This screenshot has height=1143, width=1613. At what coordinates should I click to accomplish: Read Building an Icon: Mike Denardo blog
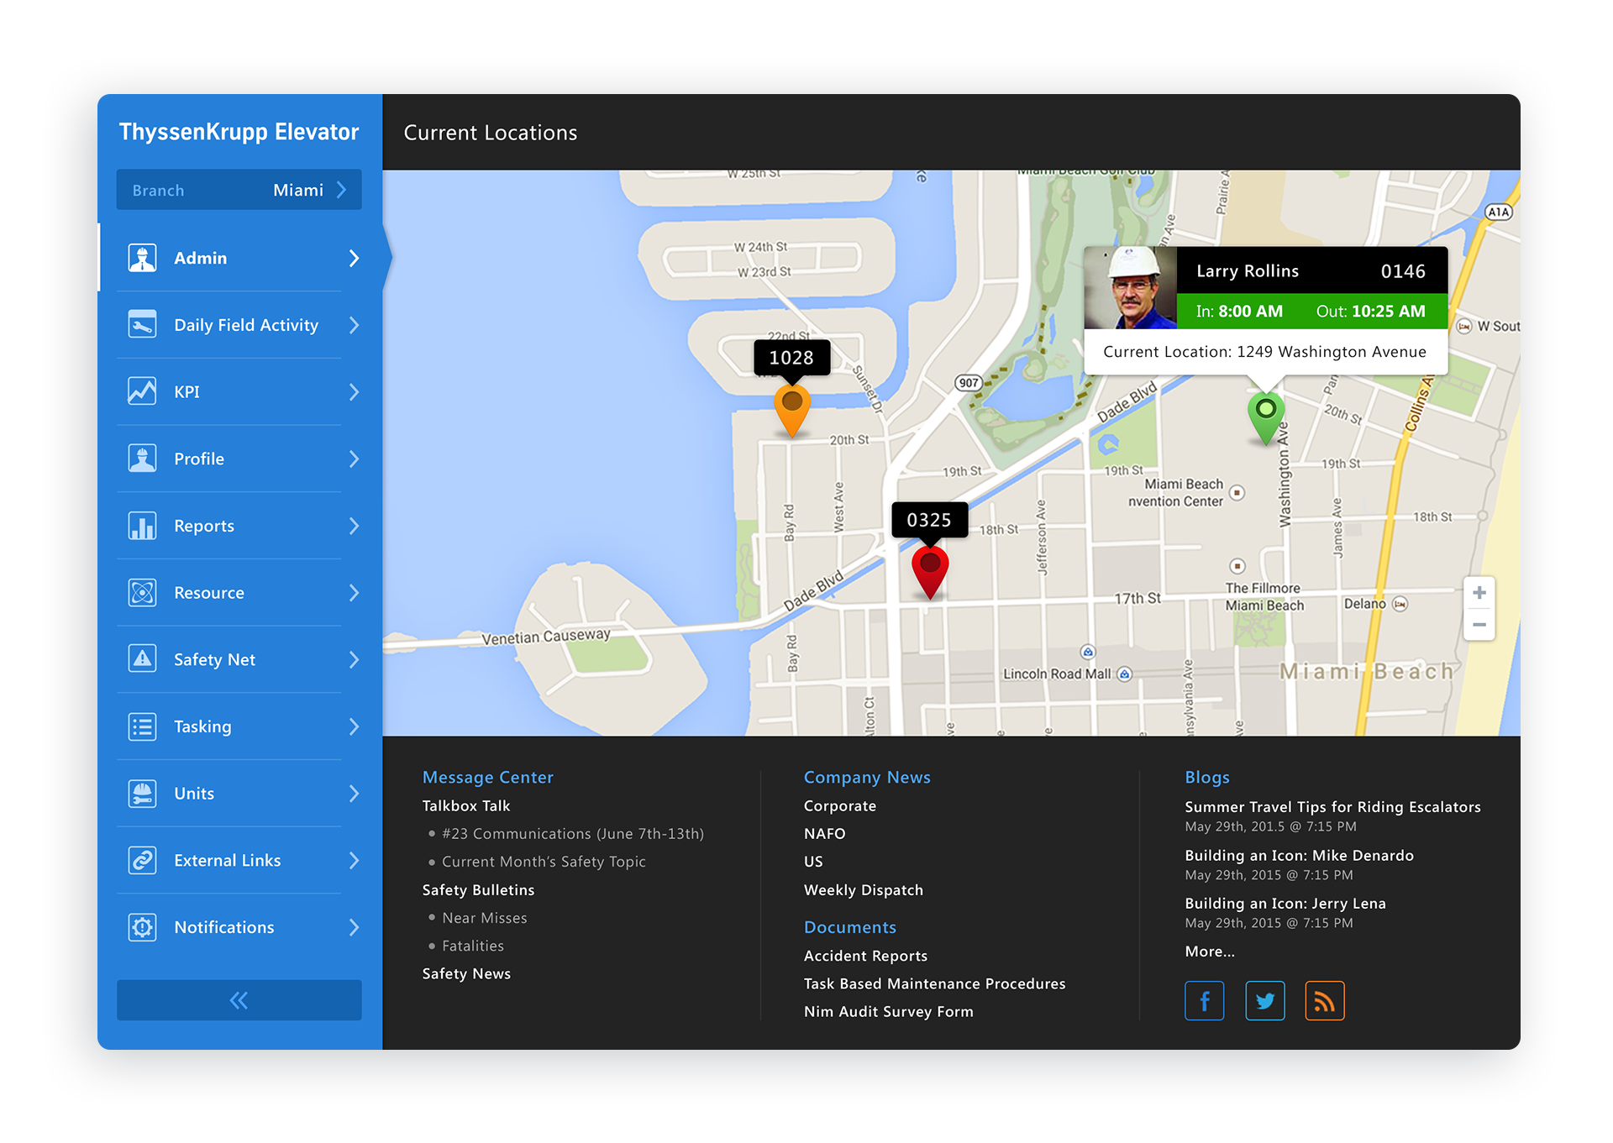(x=1299, y=855)
